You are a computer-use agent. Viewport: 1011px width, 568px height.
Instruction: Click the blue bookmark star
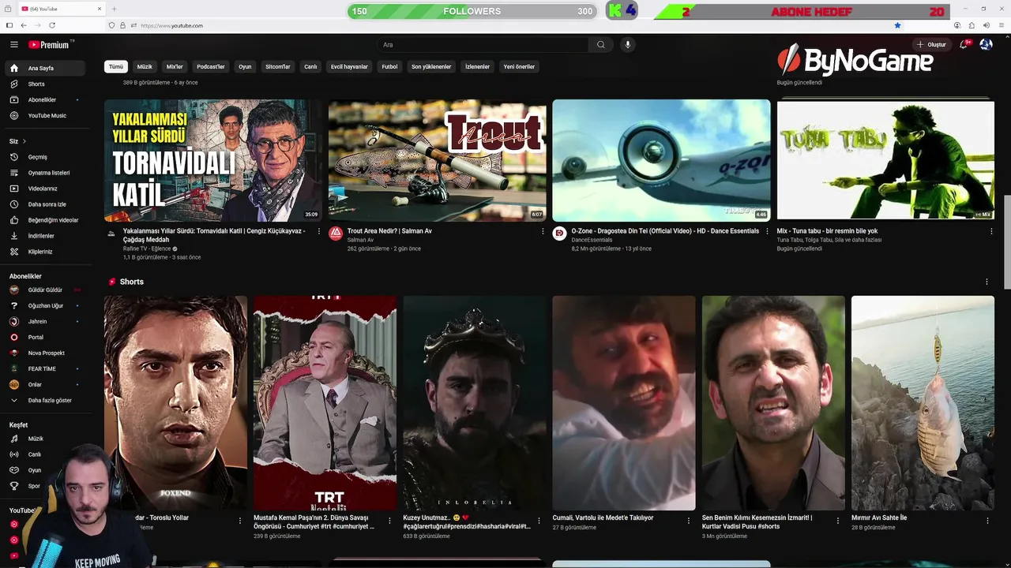pos(897,25)
